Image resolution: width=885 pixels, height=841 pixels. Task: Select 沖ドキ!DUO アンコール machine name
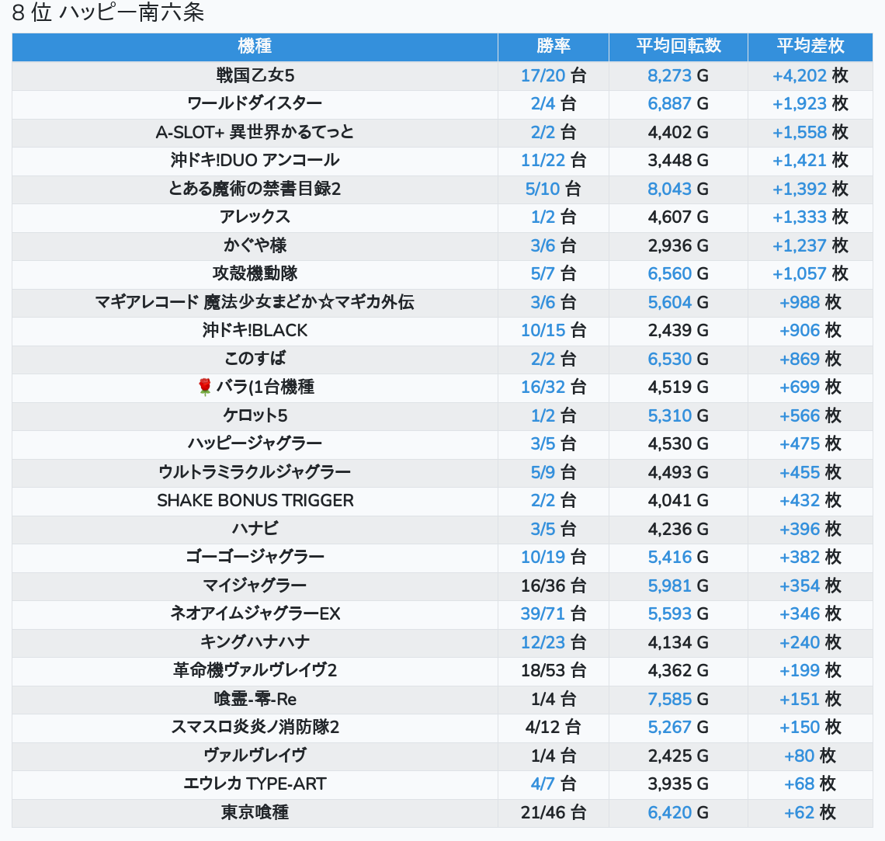(x=255, y=160)
